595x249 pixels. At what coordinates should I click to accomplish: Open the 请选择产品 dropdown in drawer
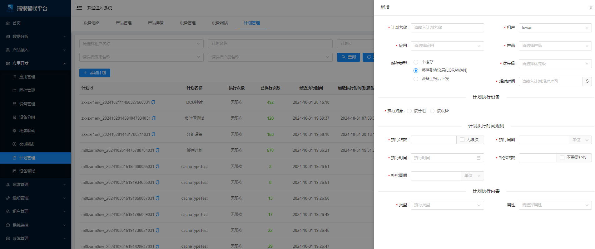pos(555,46)
